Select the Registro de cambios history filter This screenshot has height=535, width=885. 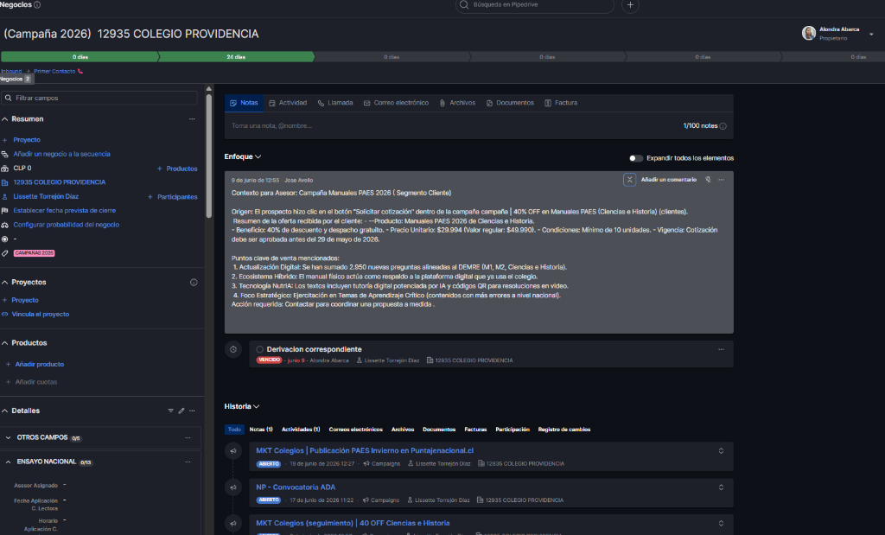pyautogui.click(x=564, y=430)
